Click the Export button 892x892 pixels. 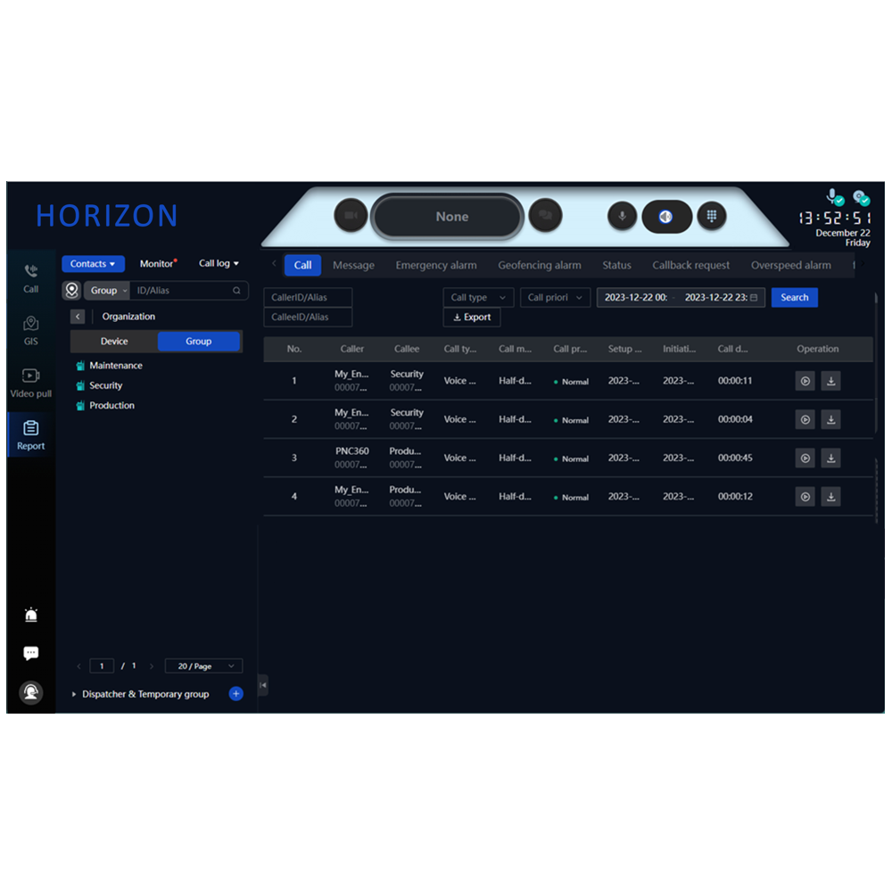(472, 318)
